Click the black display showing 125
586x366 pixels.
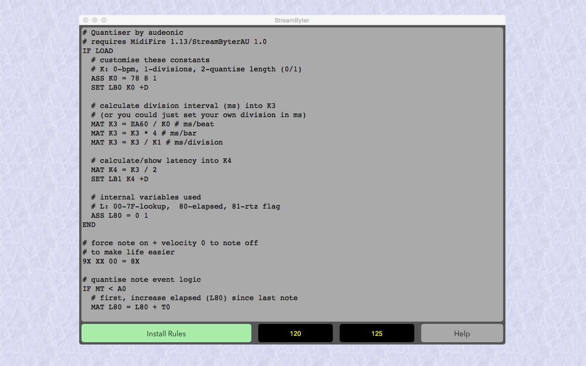(x=377, y=333)
